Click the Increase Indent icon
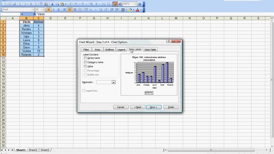The image size is (274, 154). tap(117, 9)
